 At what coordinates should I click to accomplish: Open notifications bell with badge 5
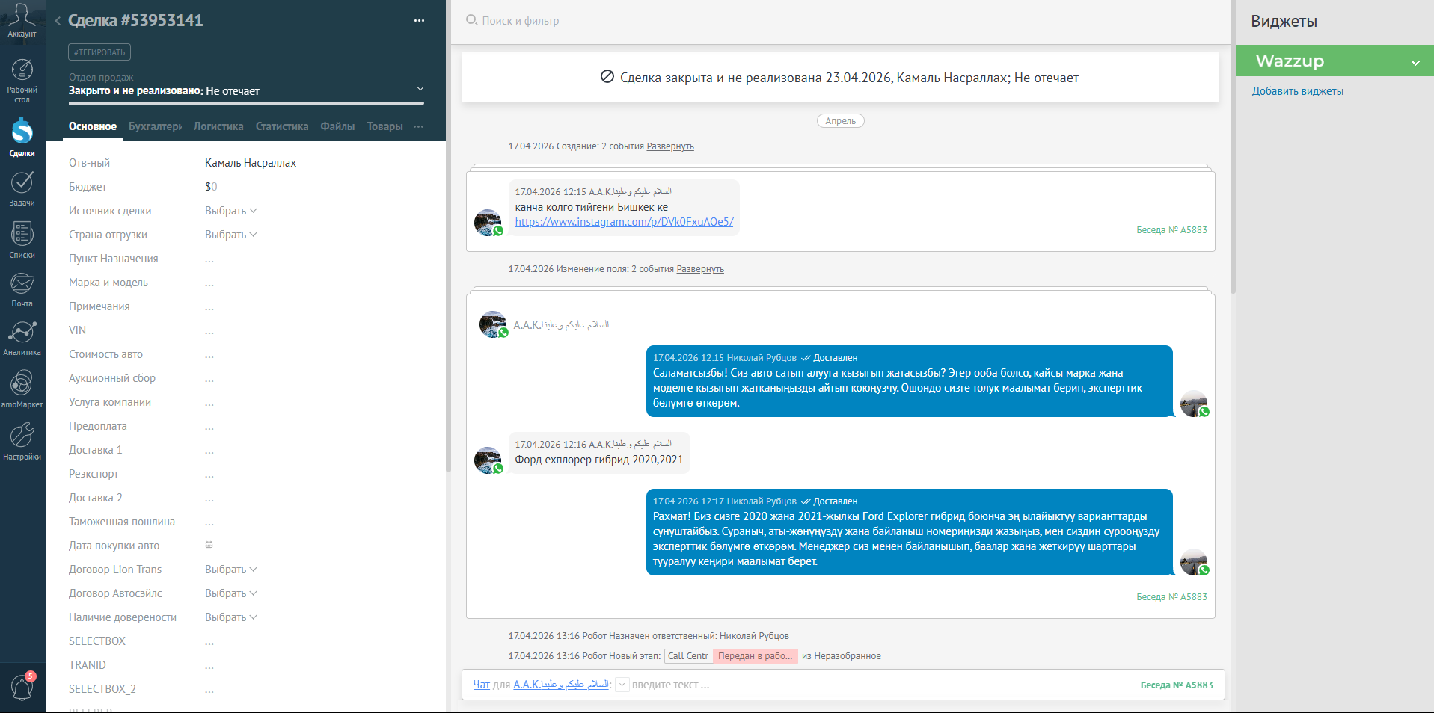coord(22,686)
